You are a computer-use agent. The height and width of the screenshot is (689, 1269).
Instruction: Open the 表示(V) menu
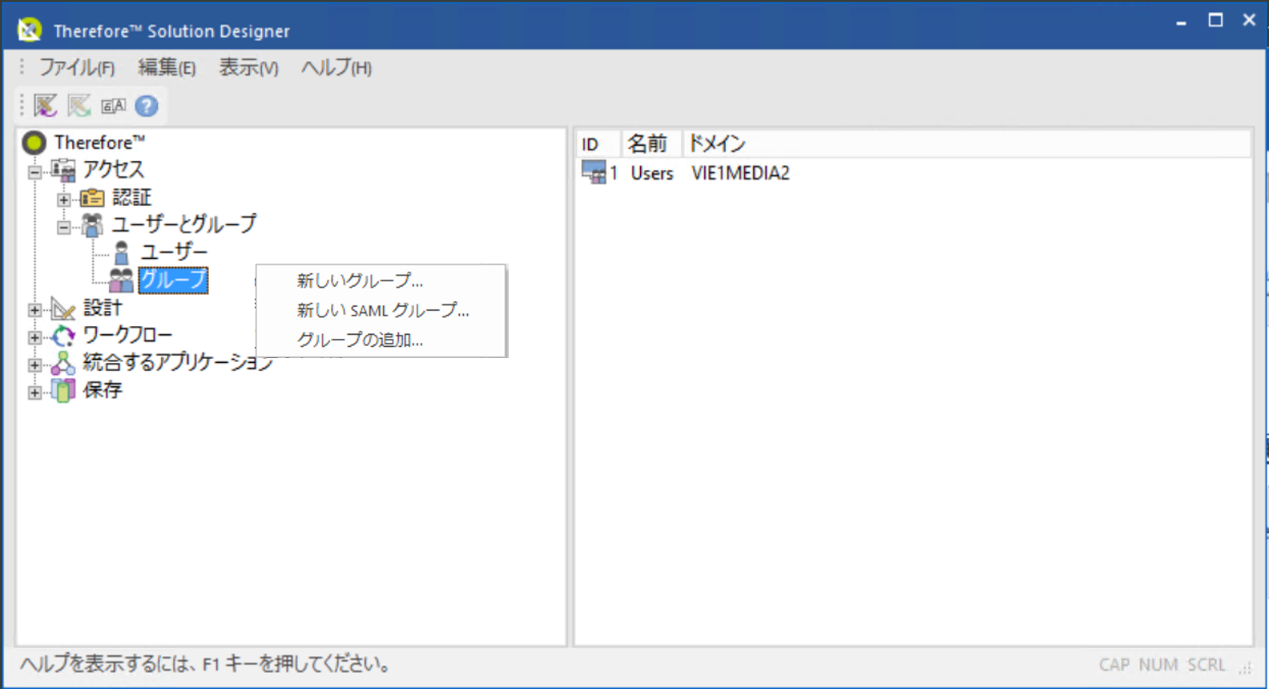pos(248,67)
